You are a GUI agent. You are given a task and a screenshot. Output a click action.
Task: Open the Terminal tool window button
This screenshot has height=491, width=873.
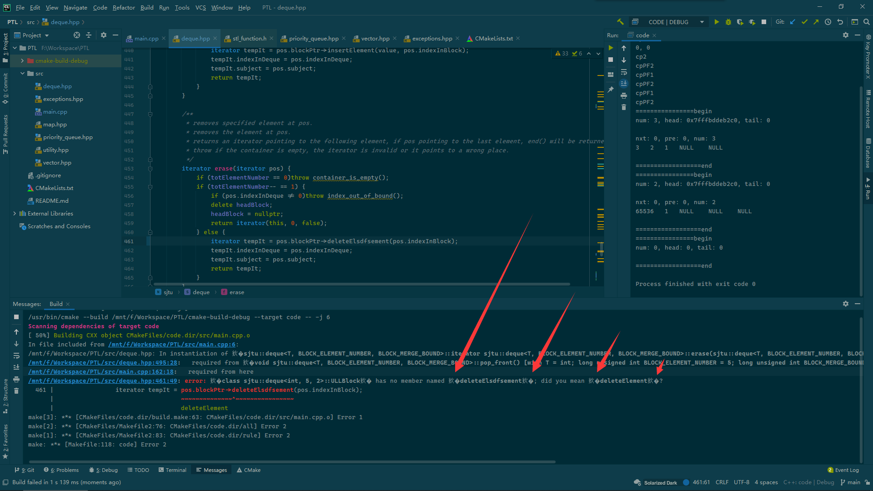[x=172, y=470]
